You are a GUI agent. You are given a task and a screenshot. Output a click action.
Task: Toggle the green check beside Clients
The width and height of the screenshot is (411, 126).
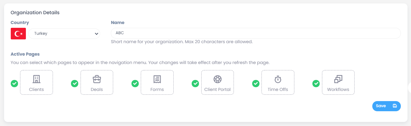point(14,83)
